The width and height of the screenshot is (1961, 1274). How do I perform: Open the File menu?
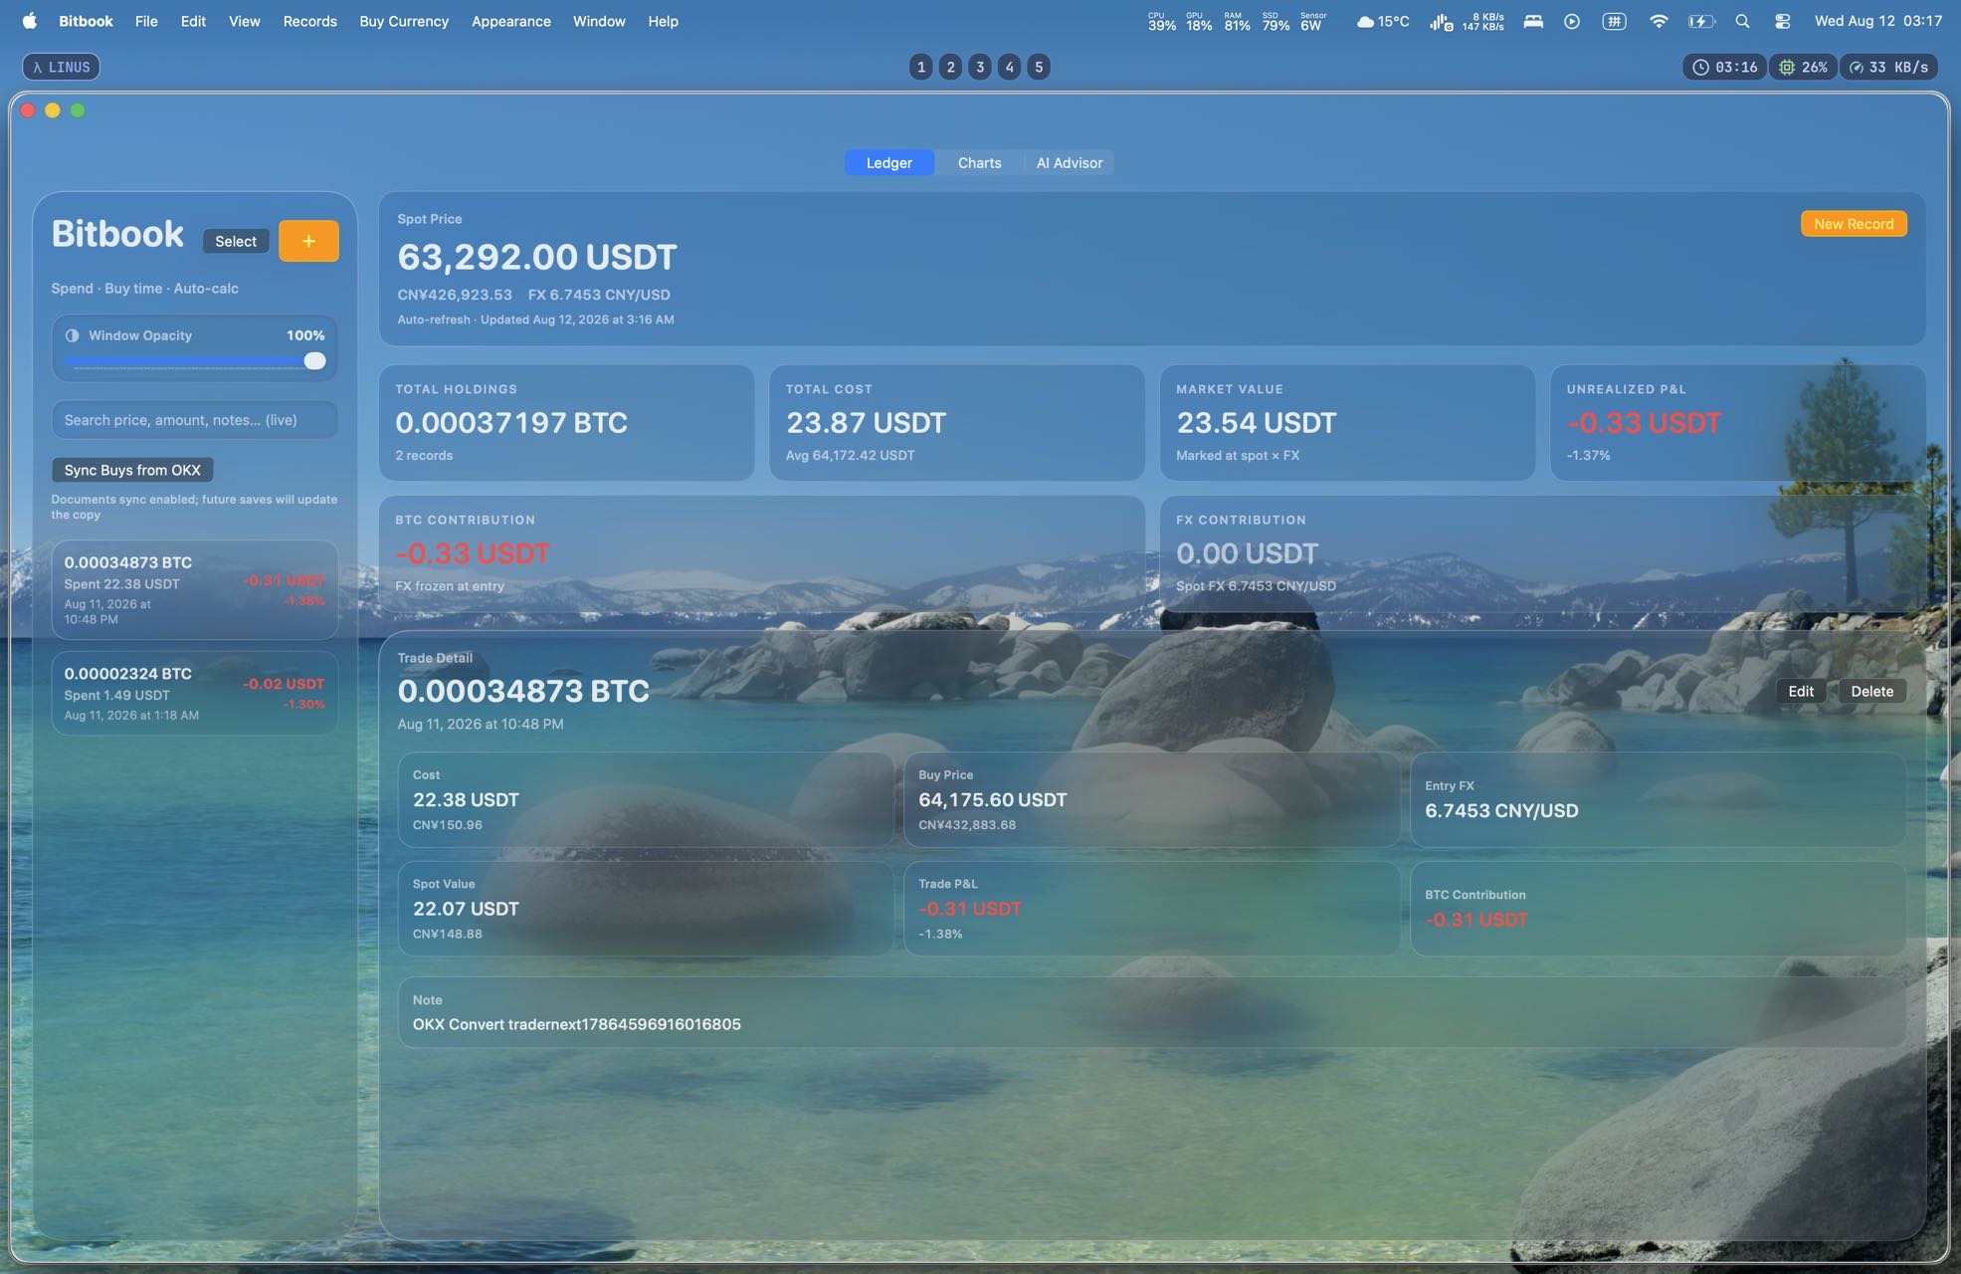coord(146,21)
